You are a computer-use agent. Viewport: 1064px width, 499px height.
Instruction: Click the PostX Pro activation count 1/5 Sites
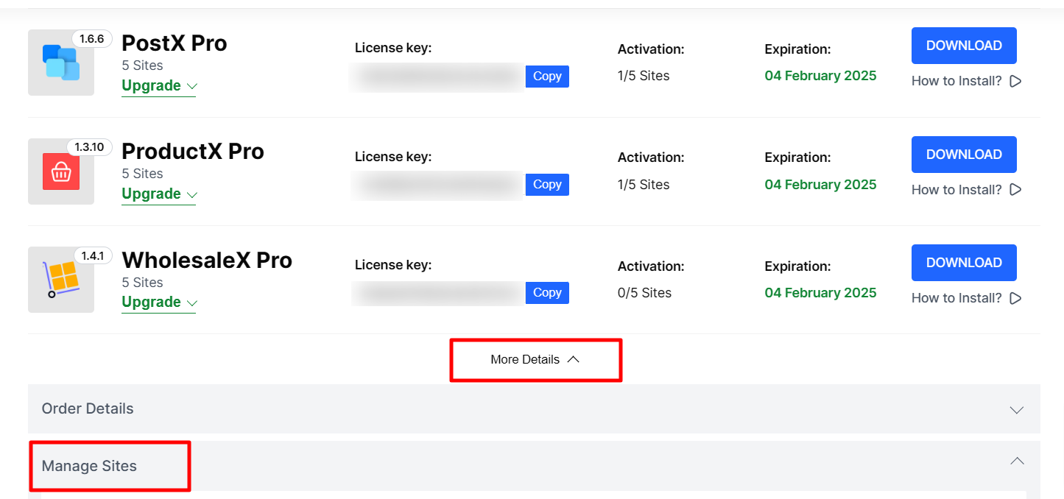coord(644,76)
